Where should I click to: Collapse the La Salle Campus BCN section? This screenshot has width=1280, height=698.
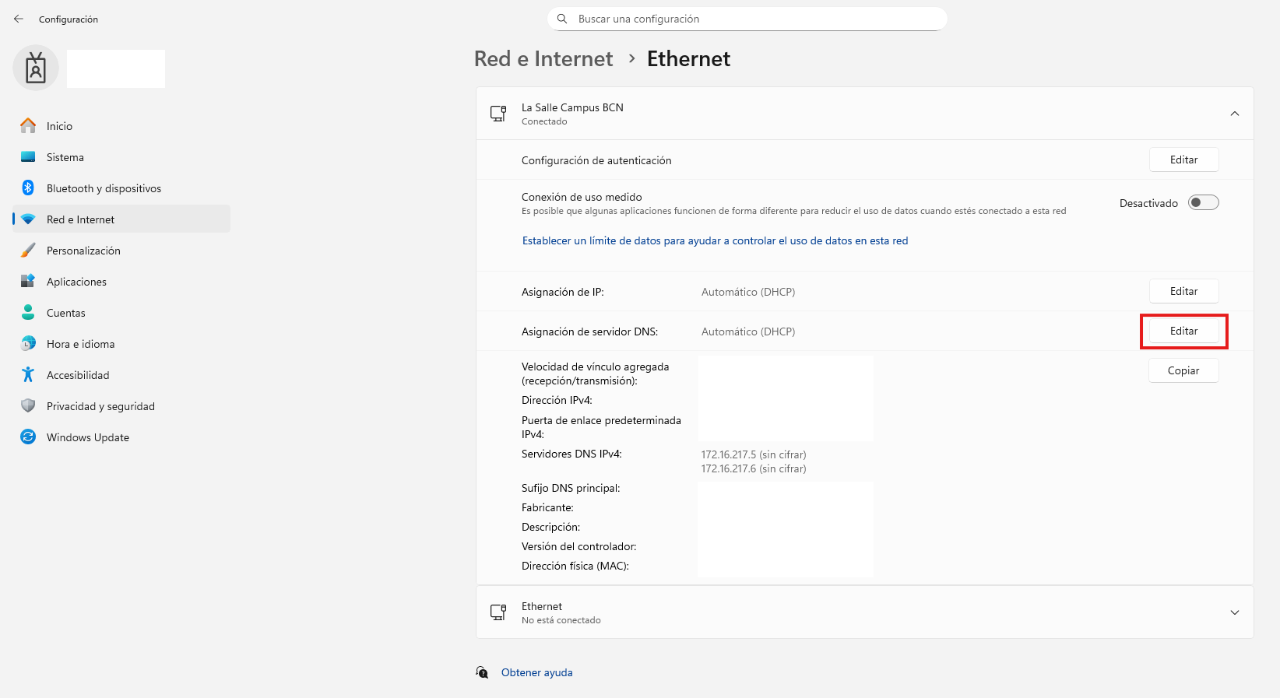click(1235, 114)
